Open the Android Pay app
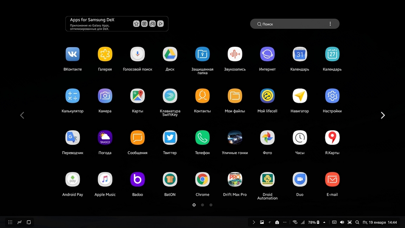Image resolution: width=405 pixels, height=228 pixels. pyautogui.click(x=73, y=179)
